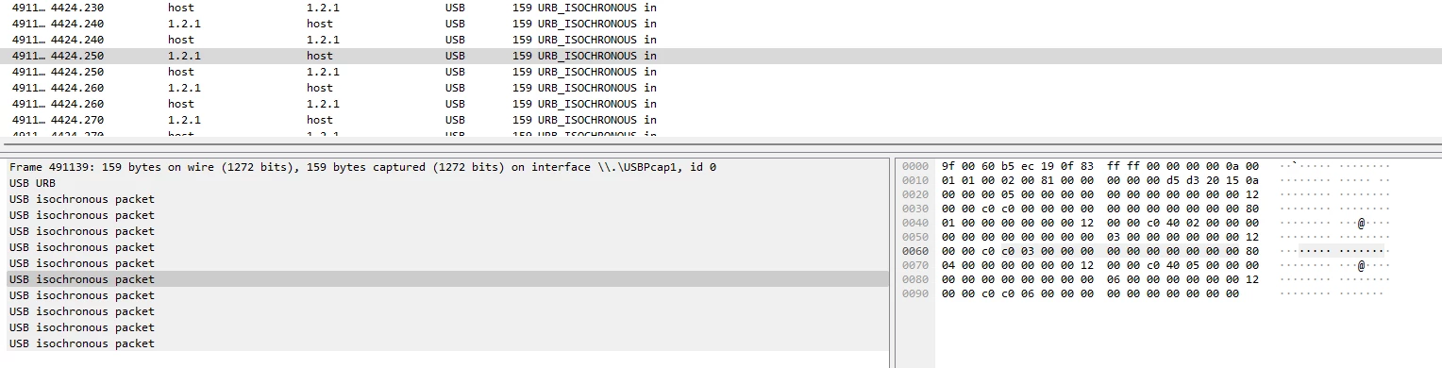Click the Frame 491139 details line
This screenshot has width=1442, height=368.
click(x=447, y=167)
